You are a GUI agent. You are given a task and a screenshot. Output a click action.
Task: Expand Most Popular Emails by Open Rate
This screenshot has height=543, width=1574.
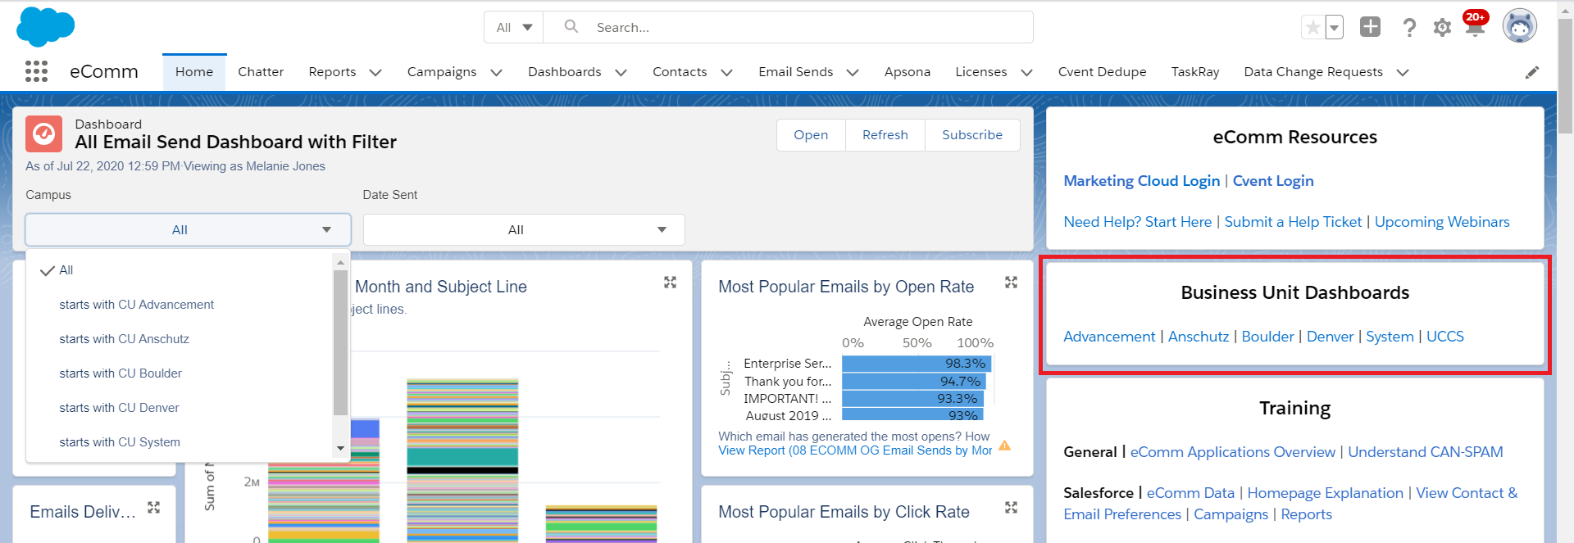(1011, 283)
